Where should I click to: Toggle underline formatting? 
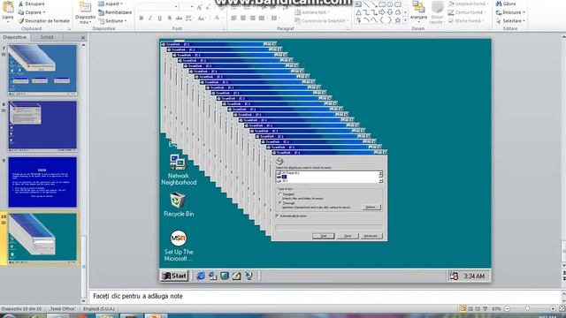(160, 18)
